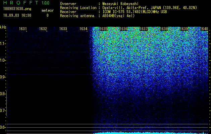This screenshot has width=211, height=134.
Task: Click the date stamp 10.09.03 16:30
Action: [17, 15]
